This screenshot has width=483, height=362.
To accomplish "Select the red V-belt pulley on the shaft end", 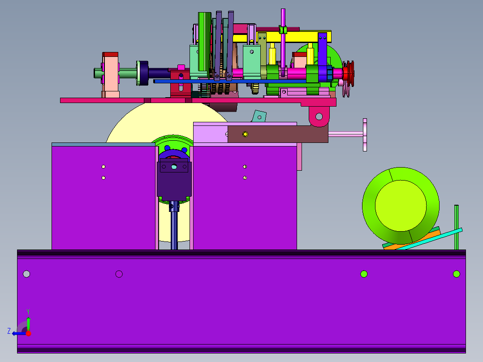I will click(349, 73).
